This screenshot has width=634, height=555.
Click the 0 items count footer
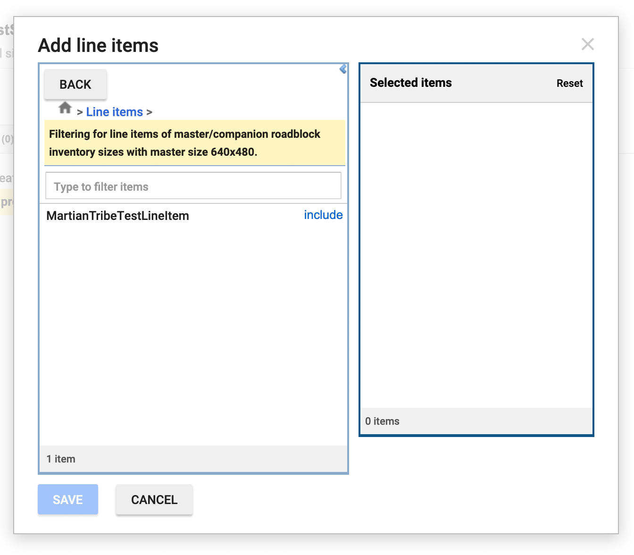[x=382, y=421]
